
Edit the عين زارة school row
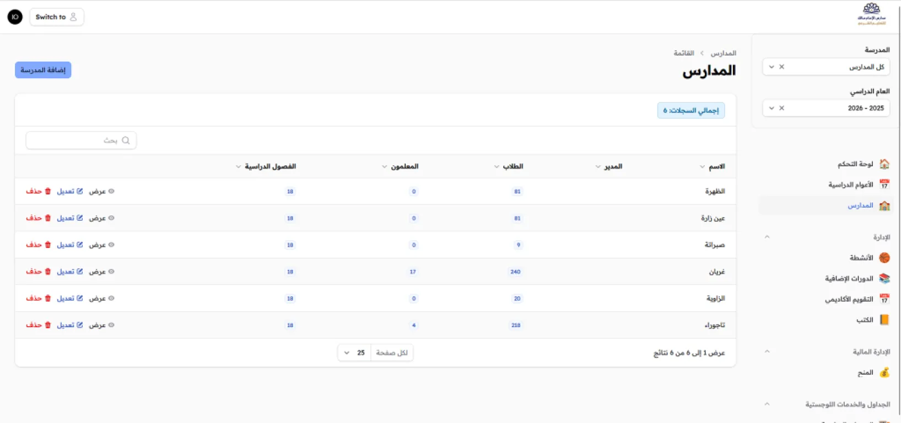pos(70,218)
